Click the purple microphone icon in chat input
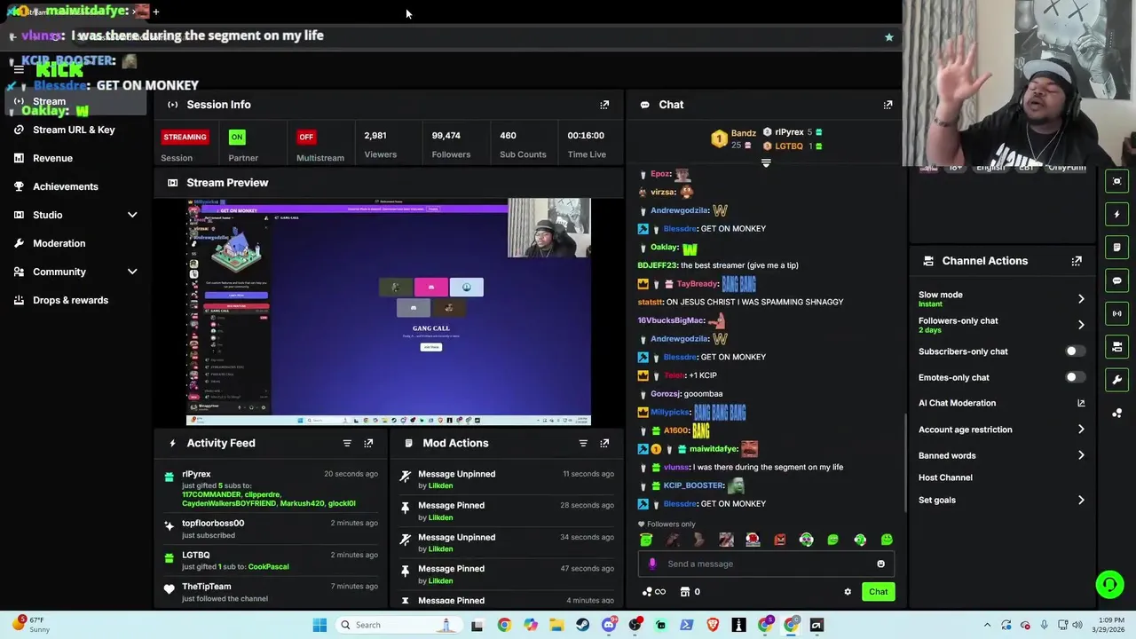 [652, 564]
